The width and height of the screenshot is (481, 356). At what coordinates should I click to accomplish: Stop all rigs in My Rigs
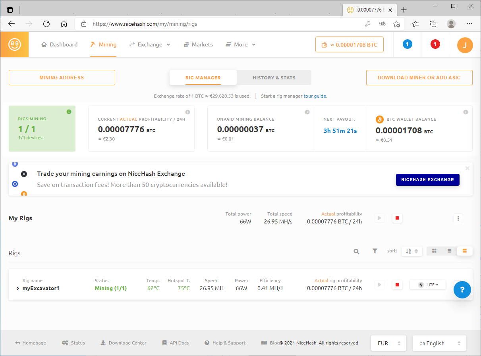coord(397,218)
